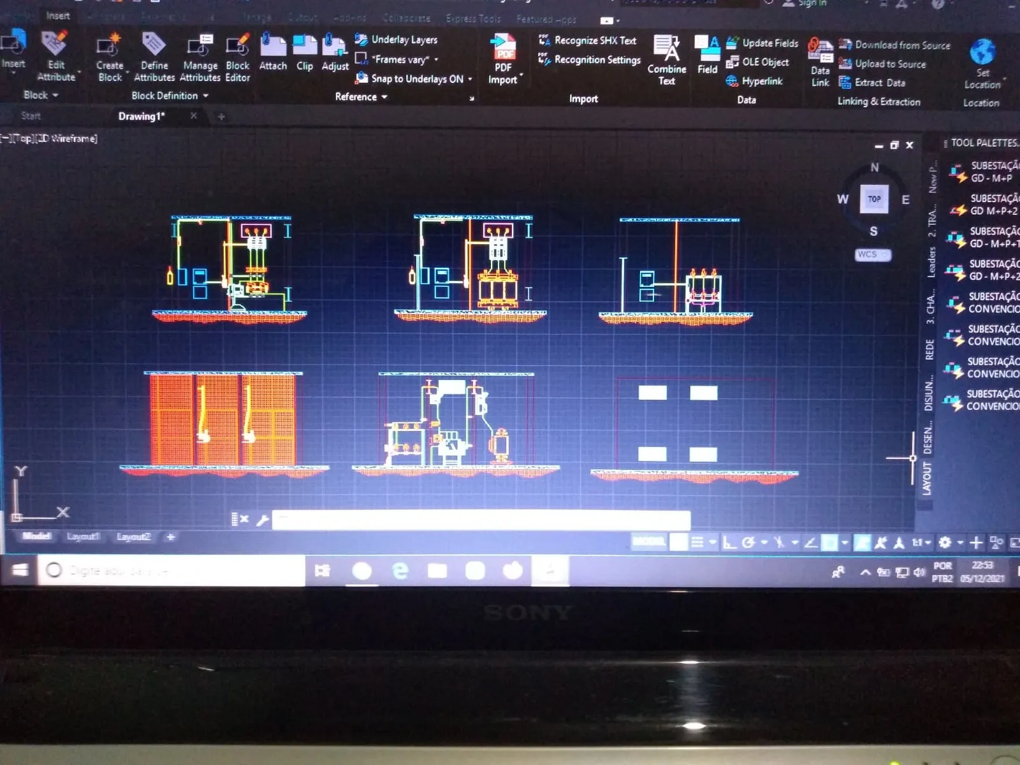Switch to the Start tab
This screenshot has height=765, width=1020.
pyautogui.click(x=31, y=116)
